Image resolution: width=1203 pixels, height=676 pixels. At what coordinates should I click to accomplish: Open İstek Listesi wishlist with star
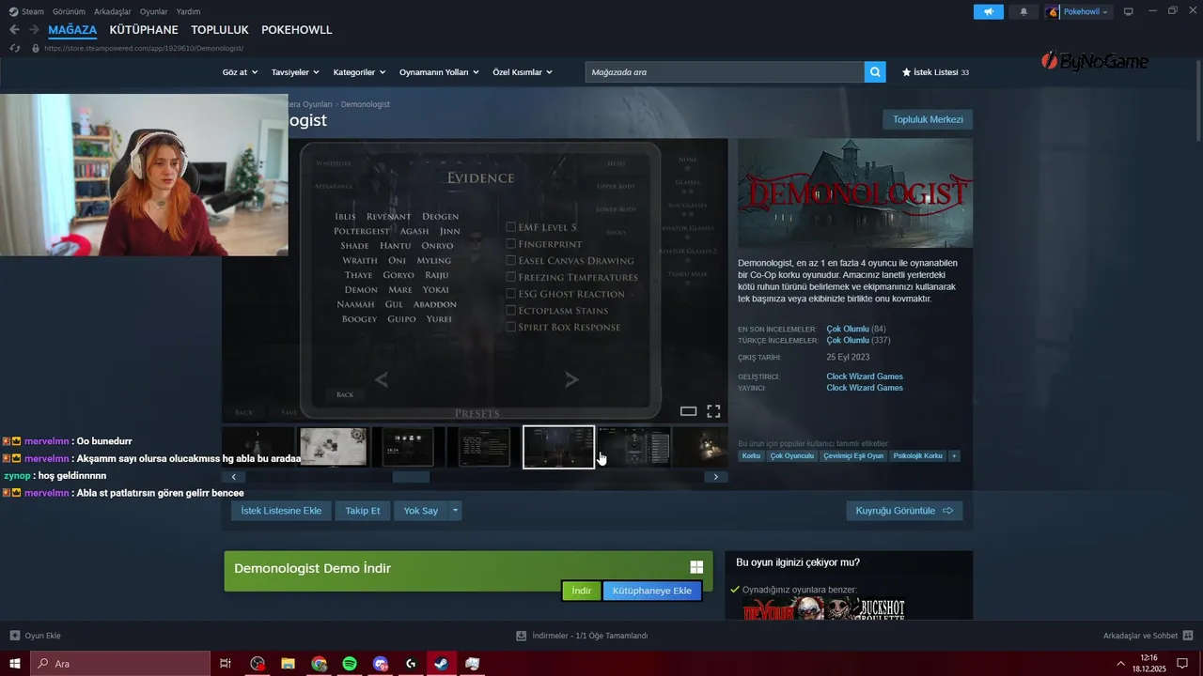click(x=935, y=72)
